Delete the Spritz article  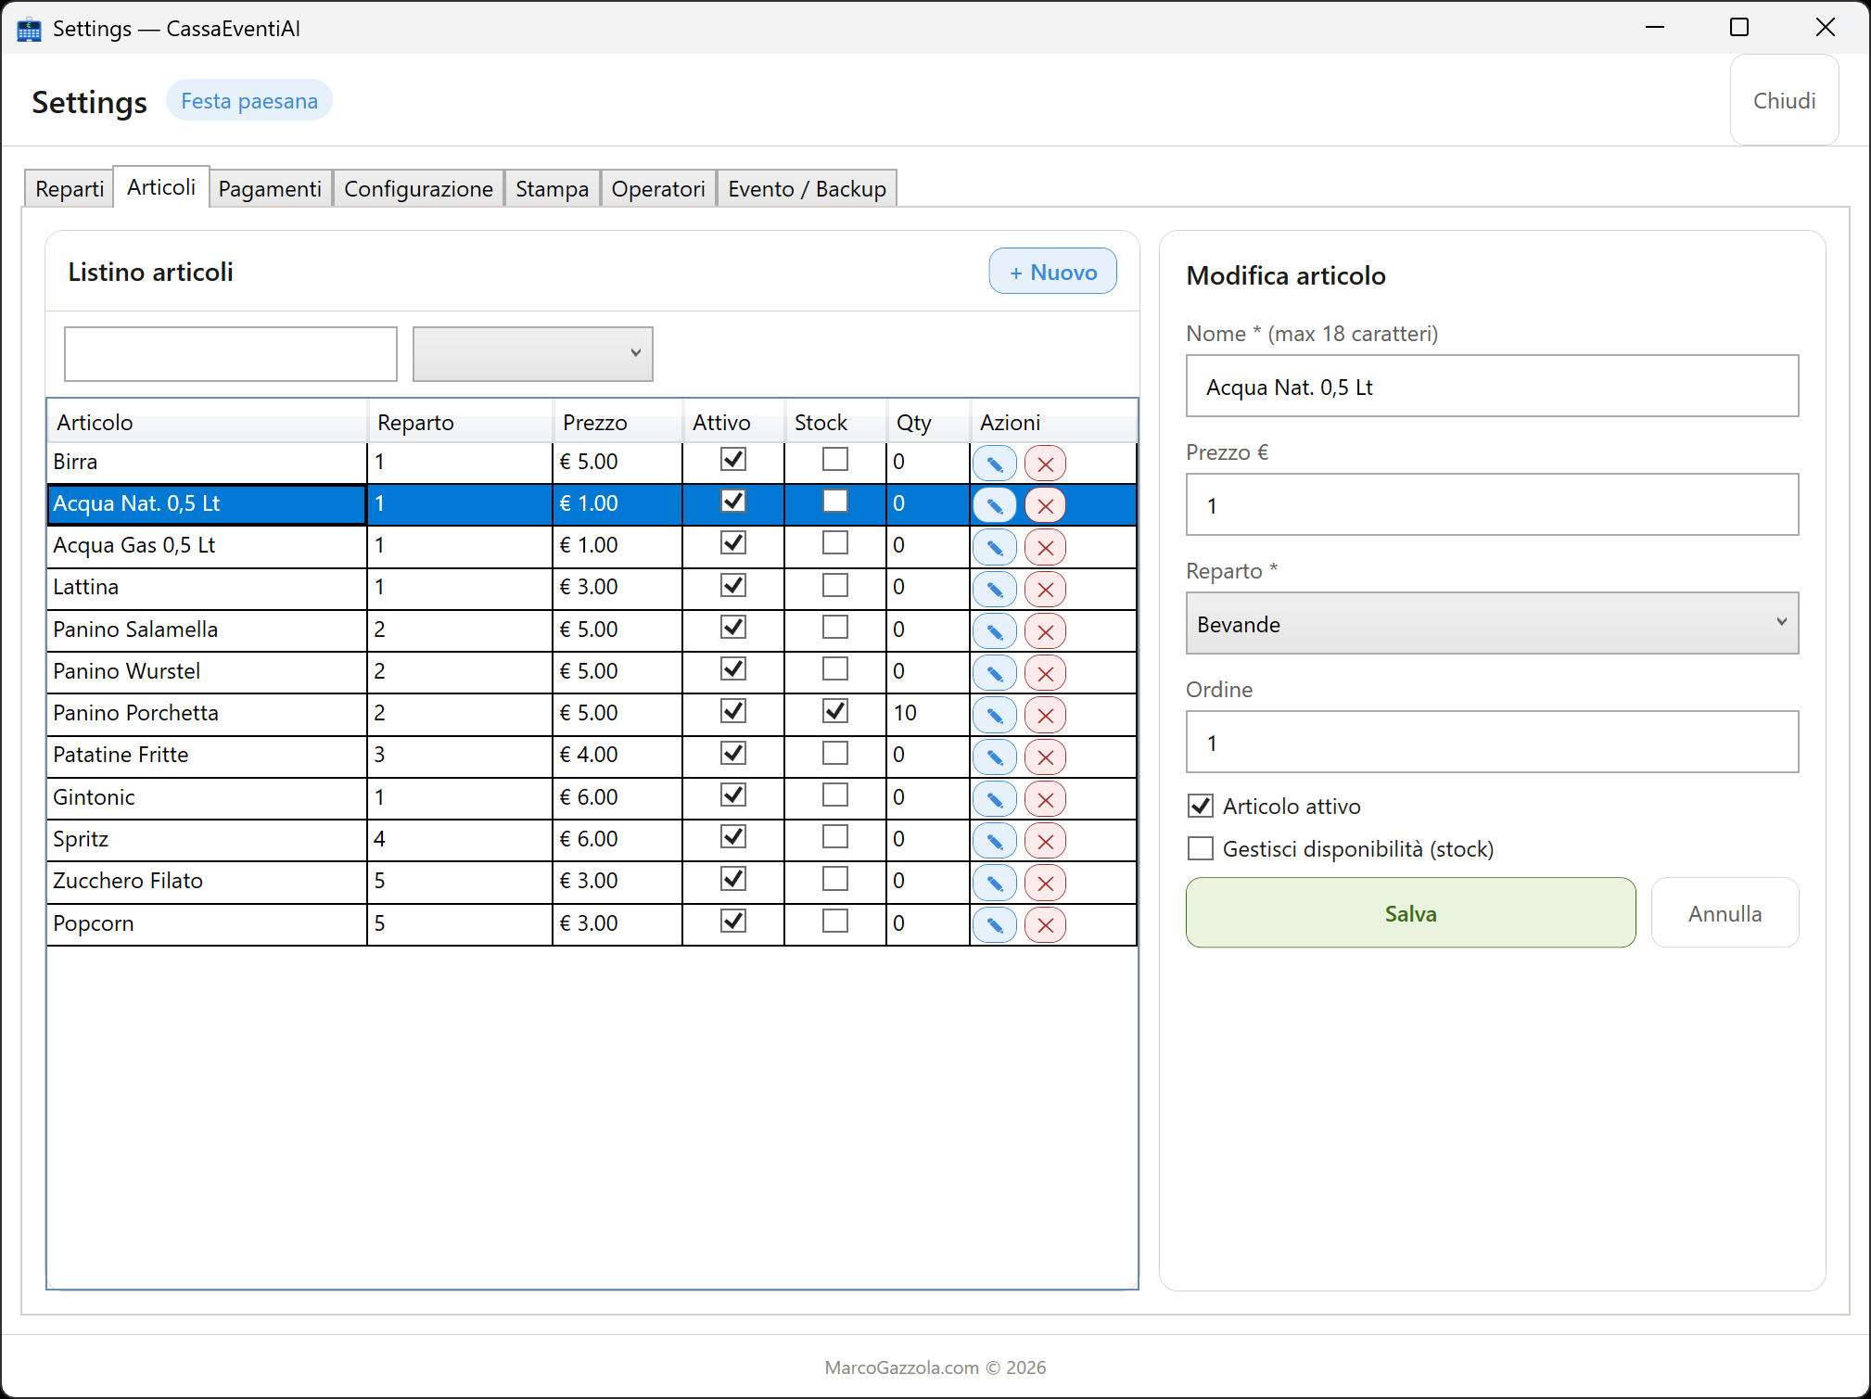1045,841
